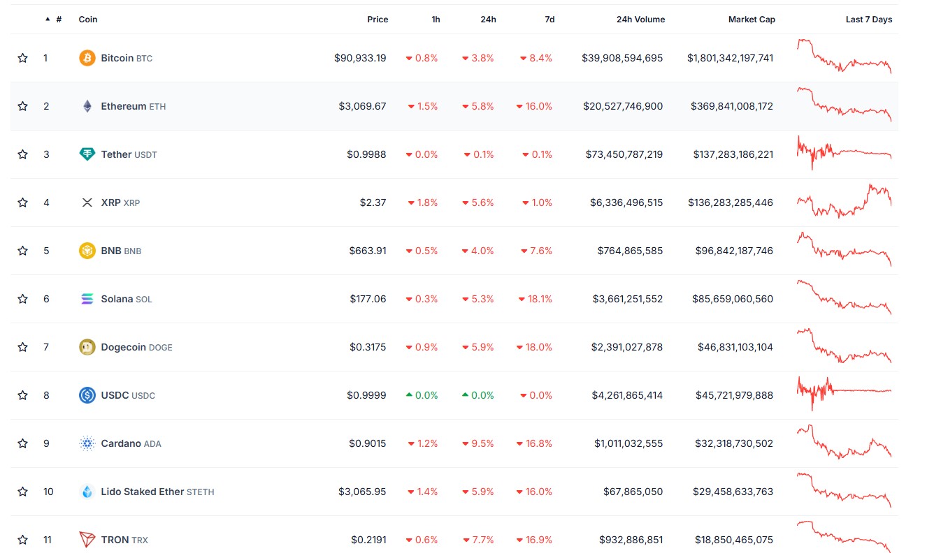Screen dimensions: 927x553
Task: Sort by 24h Volume header
Action: pyautogui.click(x=640, y=20)
